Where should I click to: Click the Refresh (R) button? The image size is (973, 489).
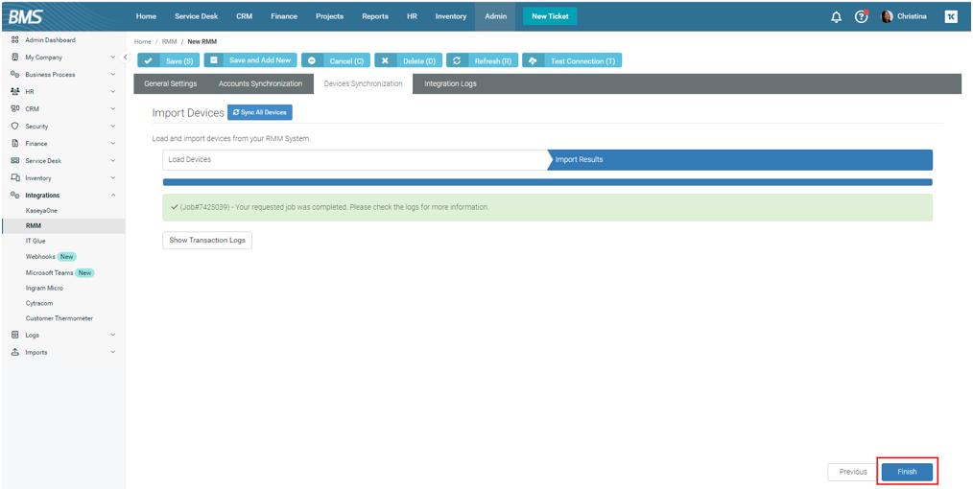482,60
